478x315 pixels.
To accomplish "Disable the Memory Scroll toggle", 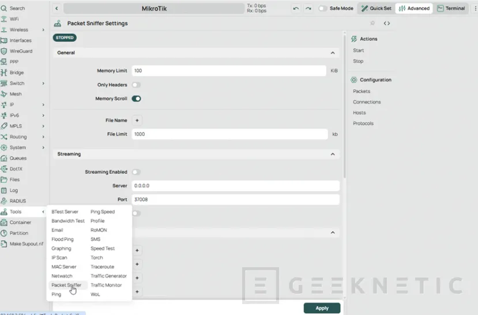I will 136,98.
